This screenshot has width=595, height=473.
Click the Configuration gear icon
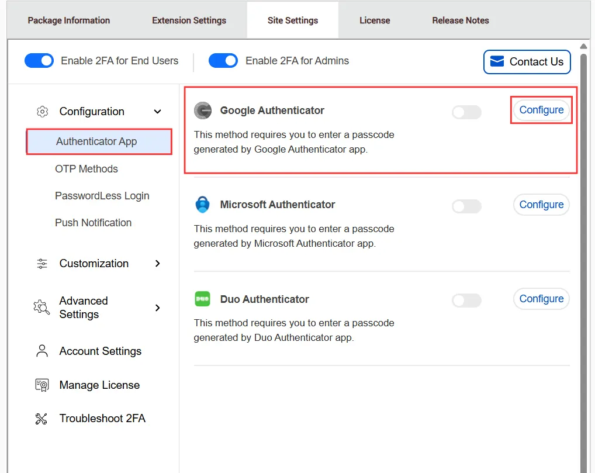[x=41, y=111]
